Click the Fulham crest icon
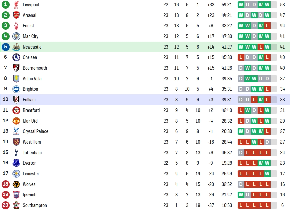The height and width of the screenshot is (210, 290). point(16,100)
